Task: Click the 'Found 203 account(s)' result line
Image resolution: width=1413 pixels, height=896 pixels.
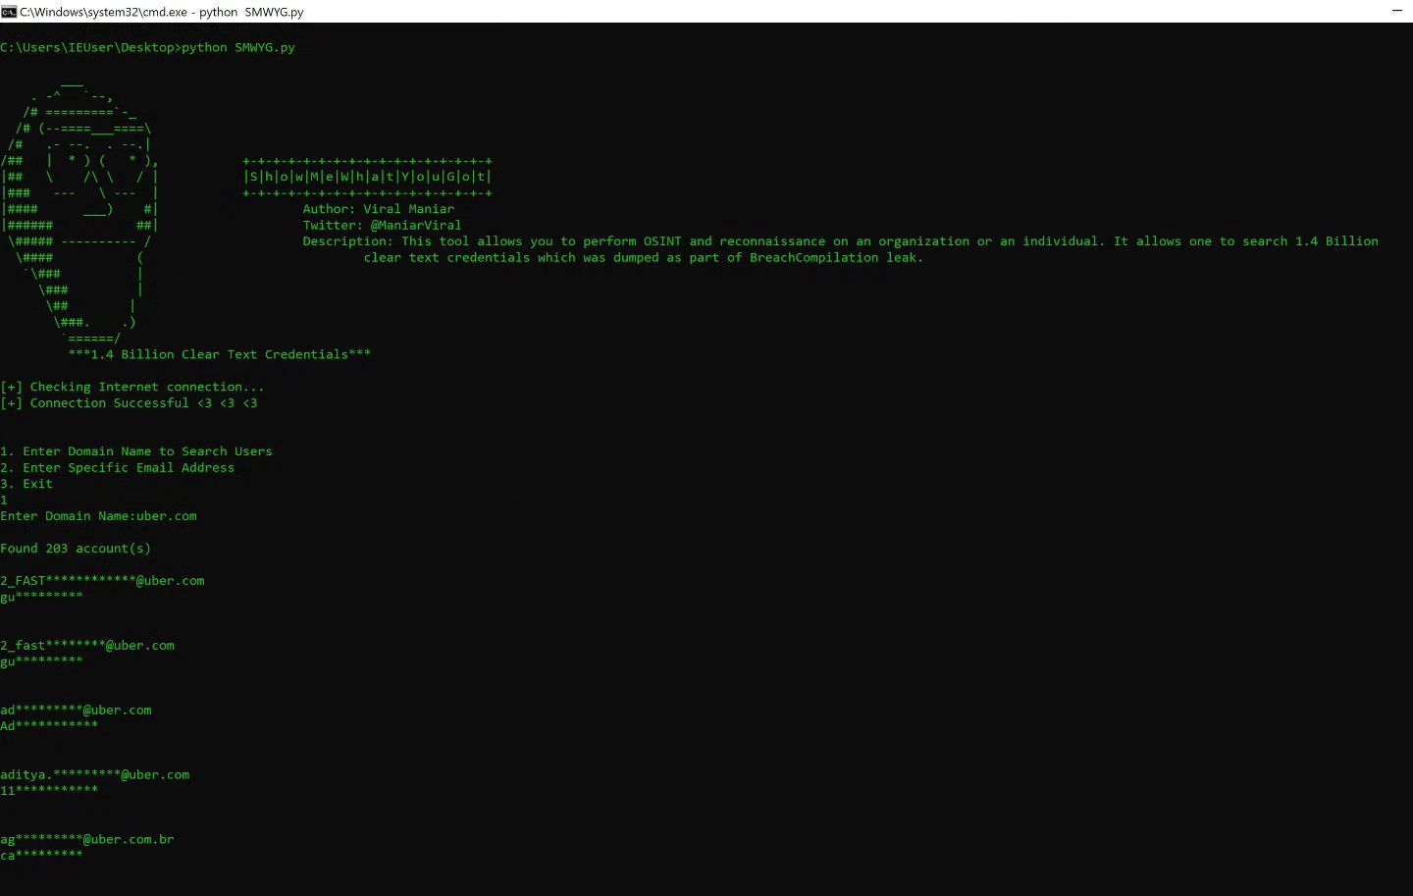Action: click(76, 549)
